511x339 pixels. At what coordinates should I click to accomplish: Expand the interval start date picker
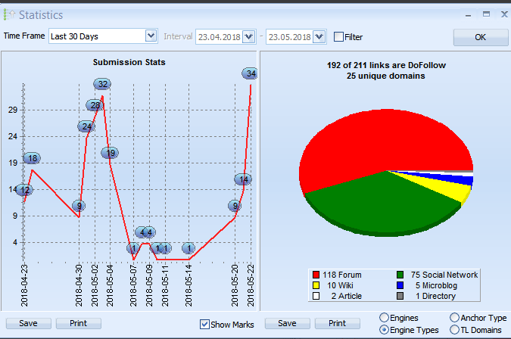[x=248, y=36]
